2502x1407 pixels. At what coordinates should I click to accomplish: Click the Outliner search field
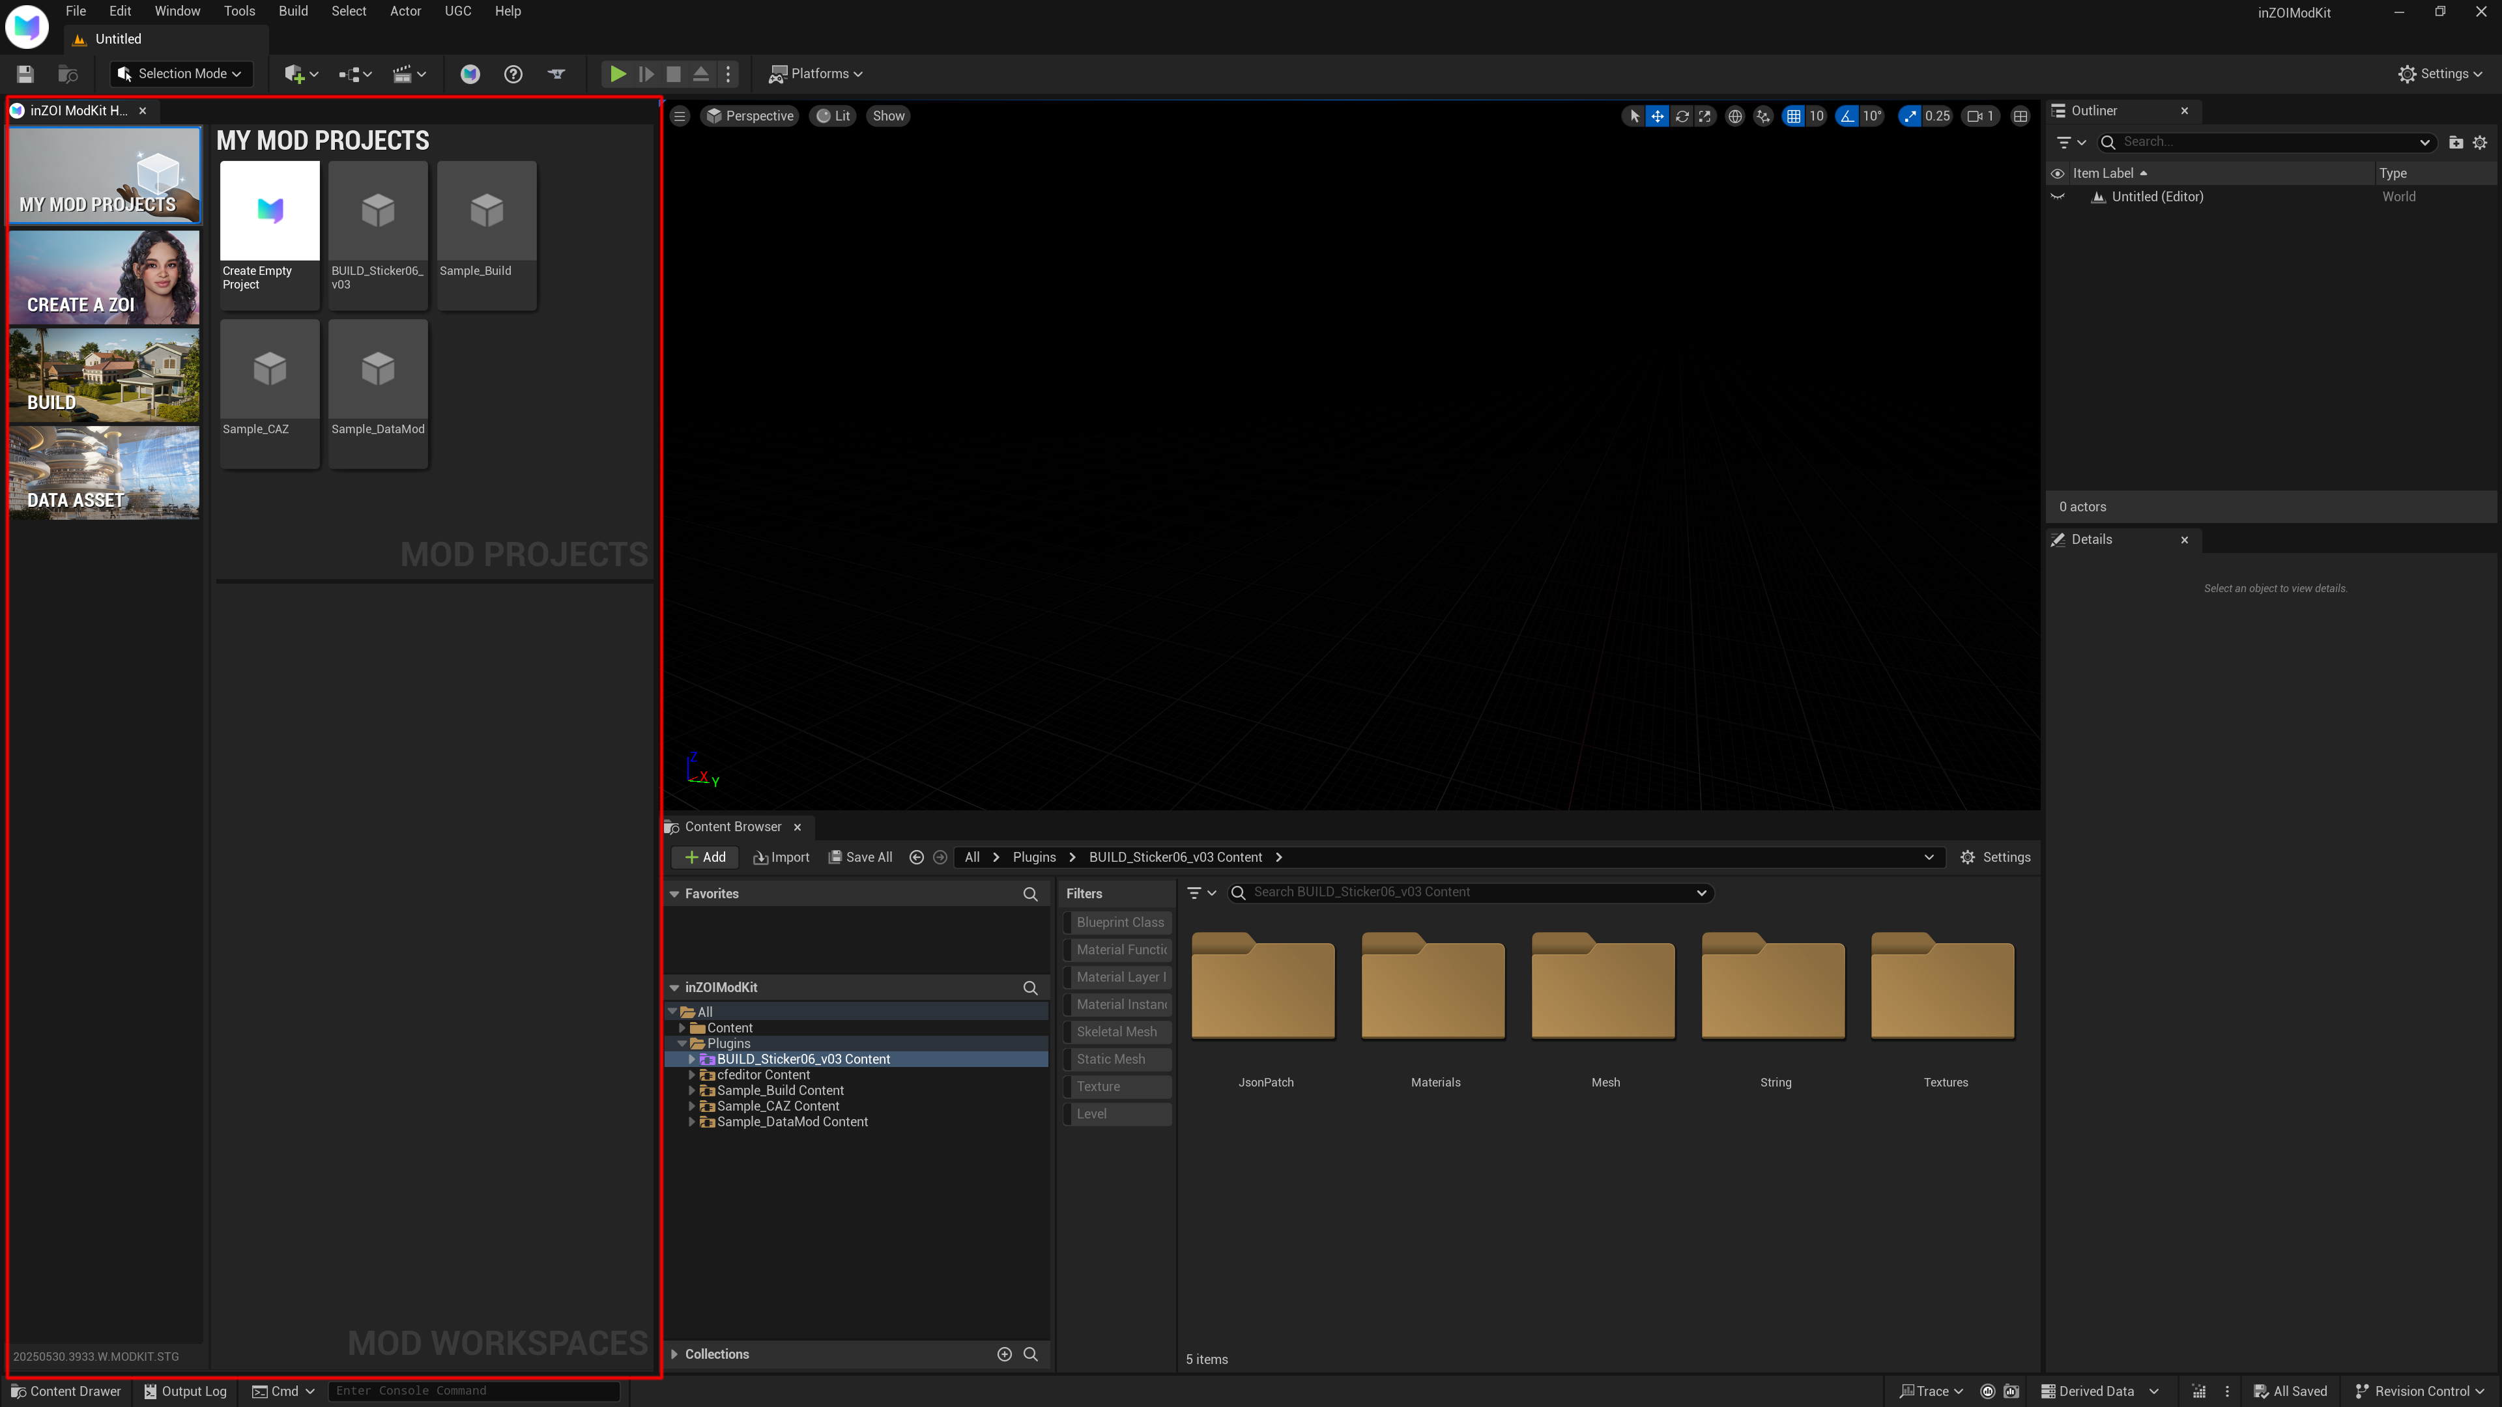tap(2266, 142)
